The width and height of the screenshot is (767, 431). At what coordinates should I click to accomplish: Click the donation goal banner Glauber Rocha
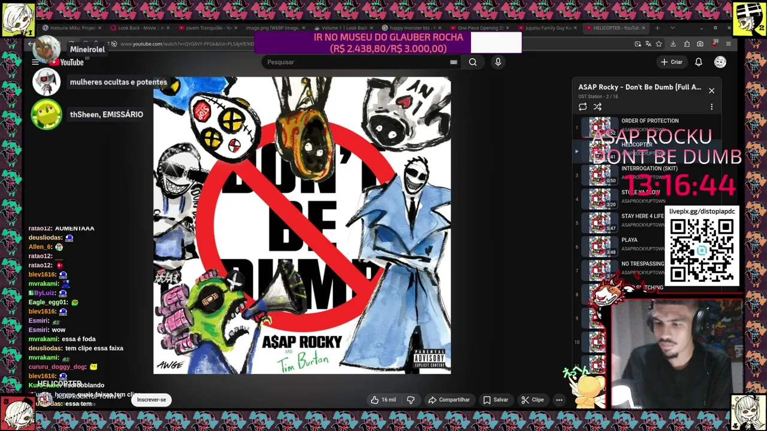click(x=388, y=43)
